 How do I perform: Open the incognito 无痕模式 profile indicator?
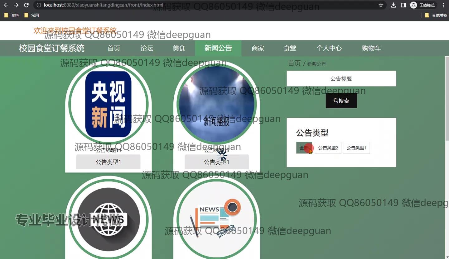[423, 5]
